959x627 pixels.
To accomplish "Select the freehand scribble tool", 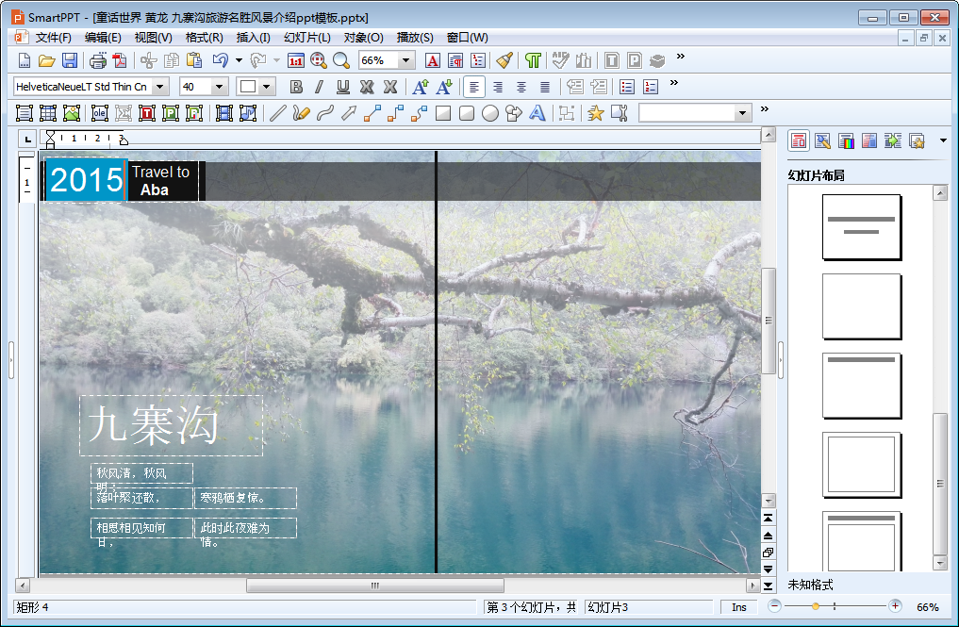I will coord(302,113).
